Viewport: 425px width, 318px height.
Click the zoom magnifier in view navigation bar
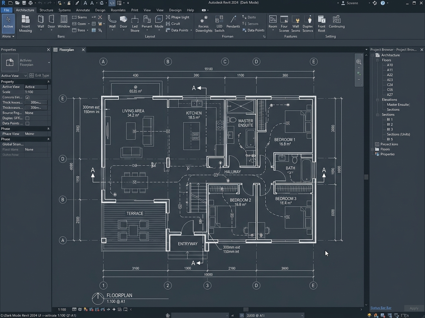359,61
